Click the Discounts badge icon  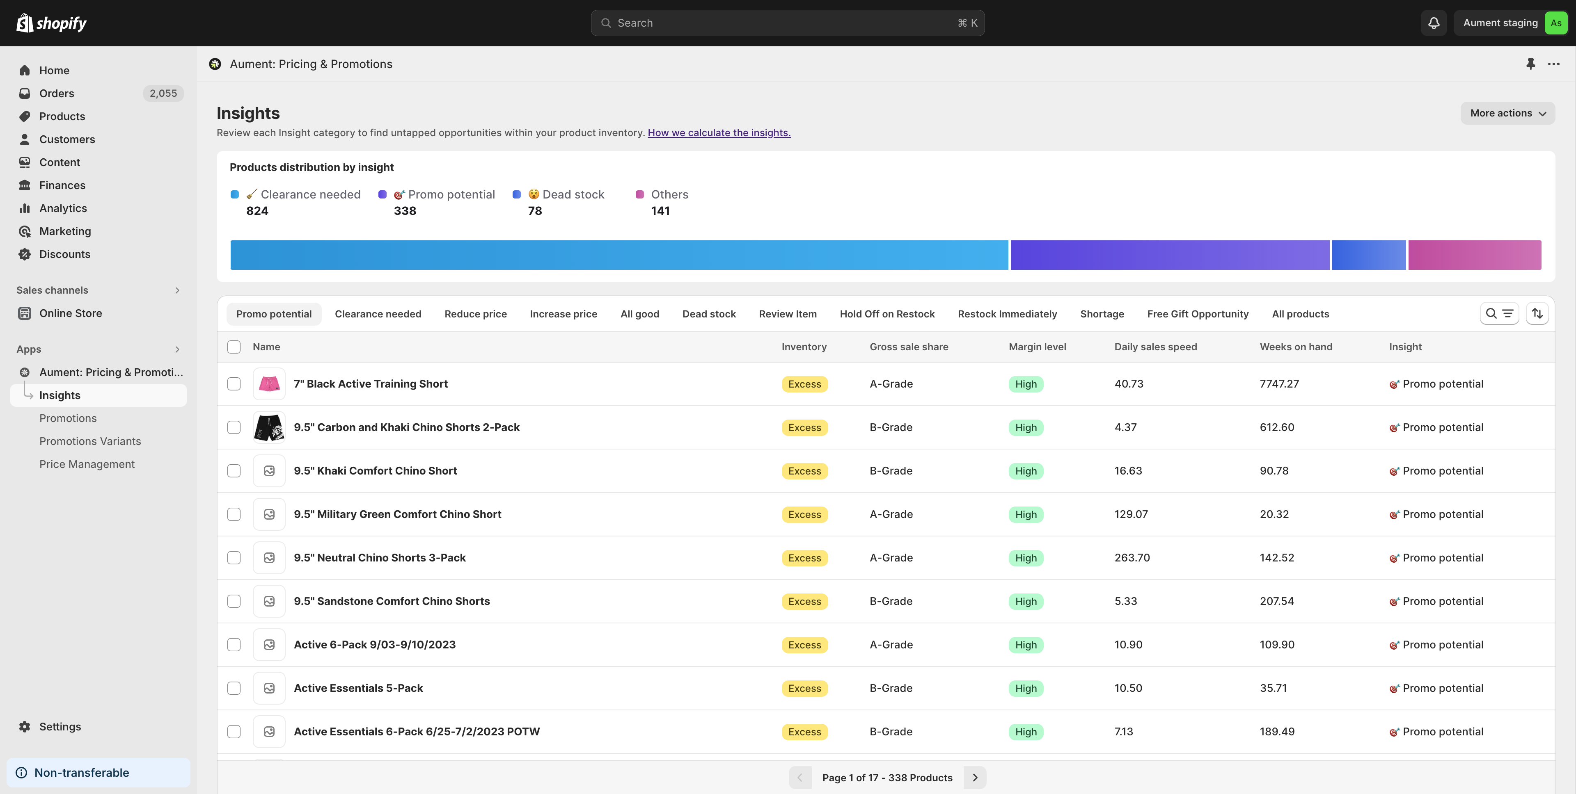25,254
